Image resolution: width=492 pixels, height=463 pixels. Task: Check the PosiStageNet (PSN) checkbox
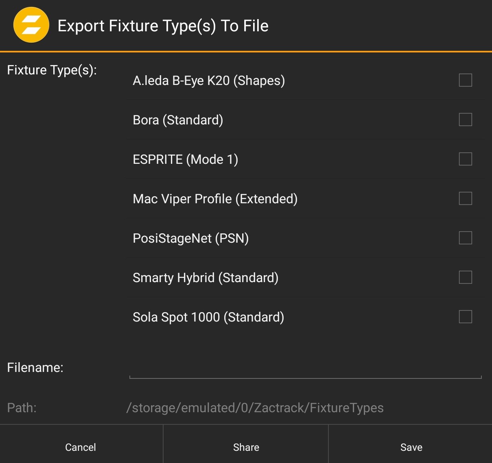pyautogui.click(x=465, y=238)
